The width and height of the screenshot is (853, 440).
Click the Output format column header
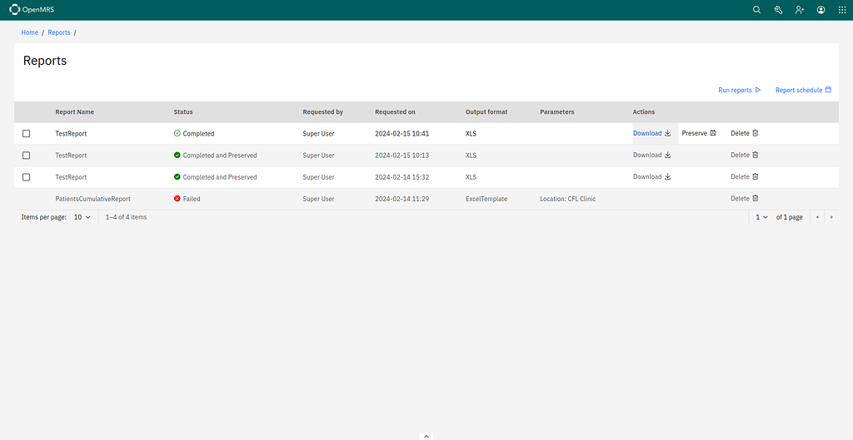486,112
